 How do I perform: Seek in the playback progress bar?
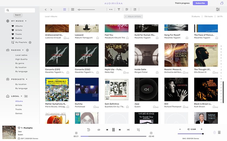113,136
